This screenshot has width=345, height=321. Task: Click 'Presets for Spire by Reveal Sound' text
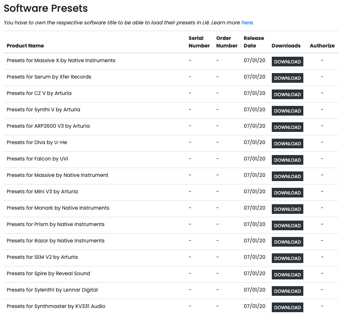tap(48, 274)
